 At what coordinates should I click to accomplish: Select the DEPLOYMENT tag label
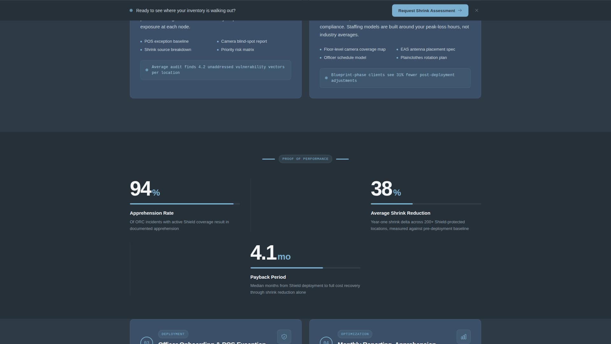point(173,334)
